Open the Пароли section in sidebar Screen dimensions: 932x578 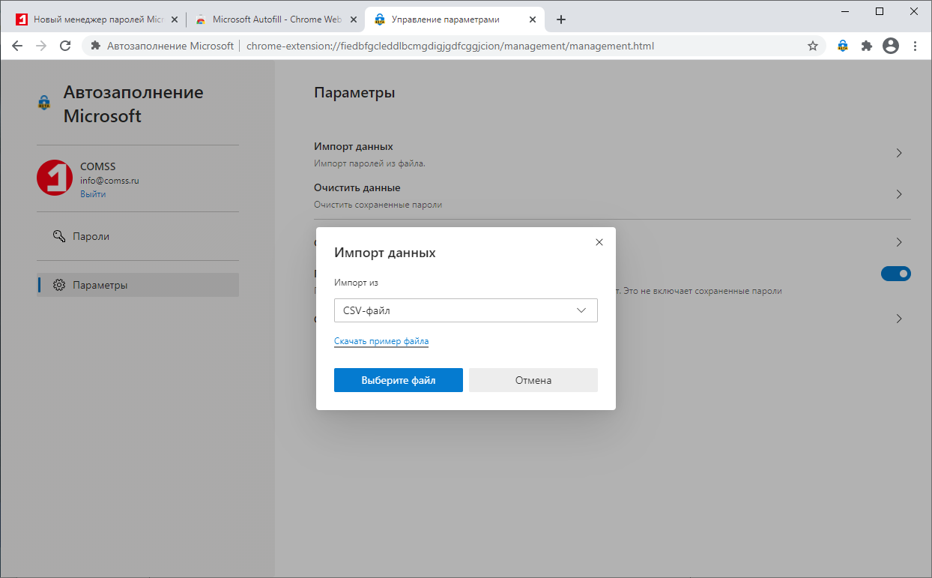coord(138,236)
